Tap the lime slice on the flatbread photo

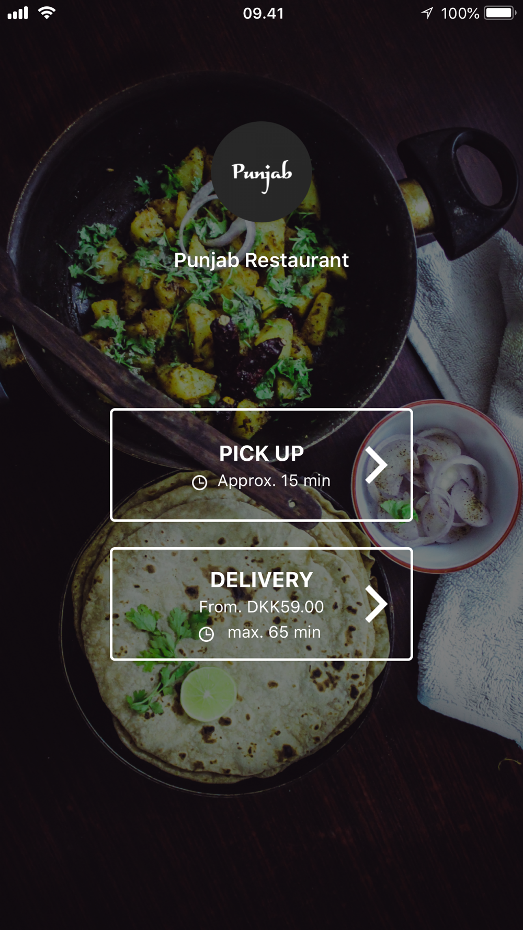209,694
